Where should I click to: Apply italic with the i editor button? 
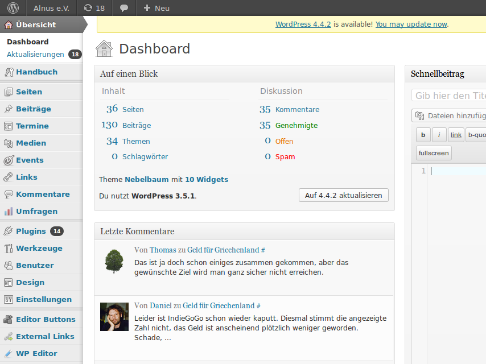point(439,135)
